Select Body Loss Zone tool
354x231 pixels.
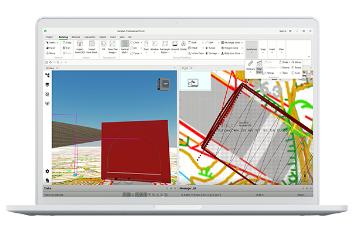230,53
